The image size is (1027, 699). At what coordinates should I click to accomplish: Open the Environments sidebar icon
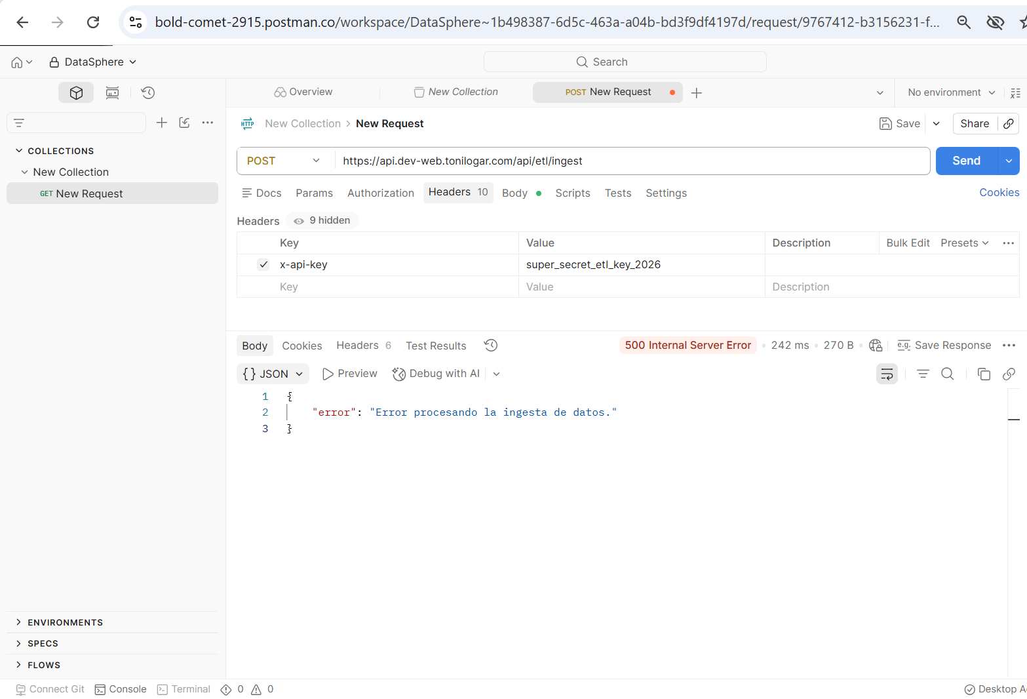(113, 92)
